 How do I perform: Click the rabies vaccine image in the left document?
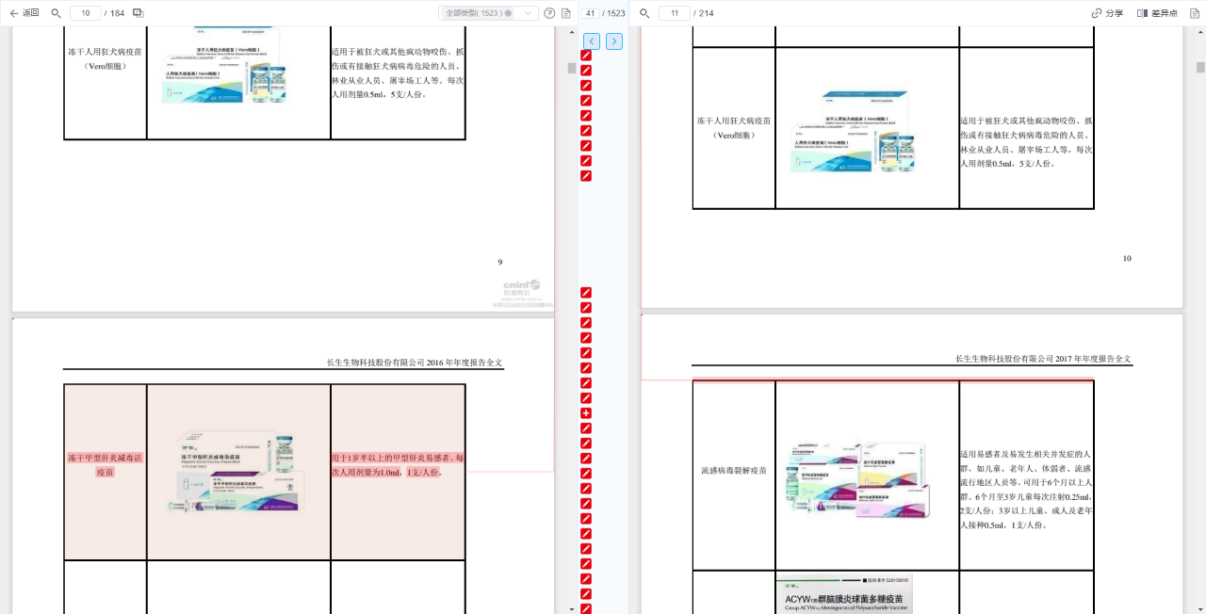[224, 66]
